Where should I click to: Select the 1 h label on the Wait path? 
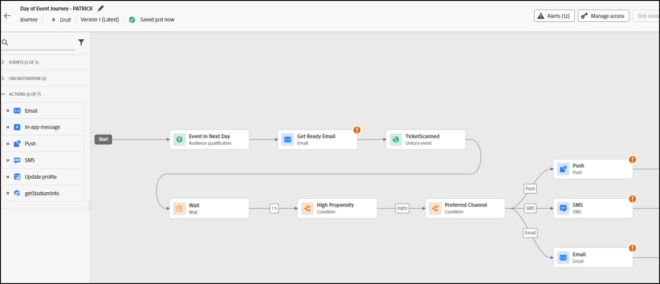click(274, 208)
